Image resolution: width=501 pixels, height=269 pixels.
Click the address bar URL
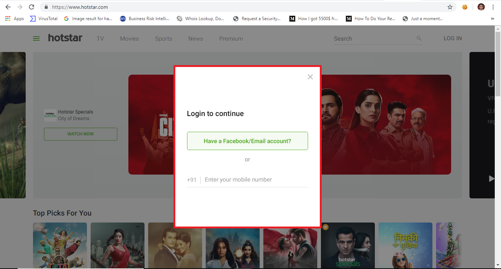[80, 7]
